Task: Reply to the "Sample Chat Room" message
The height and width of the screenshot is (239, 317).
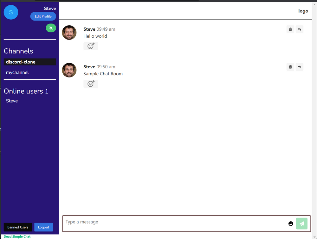Action: click(299, 67)
